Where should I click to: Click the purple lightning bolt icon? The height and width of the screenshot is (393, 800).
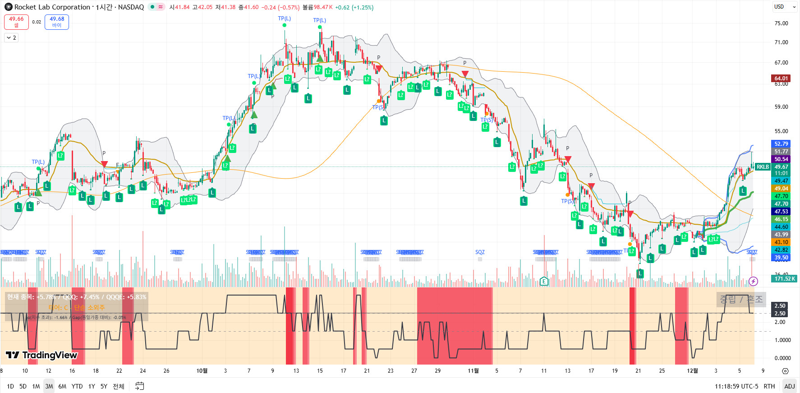coord(753,282)
